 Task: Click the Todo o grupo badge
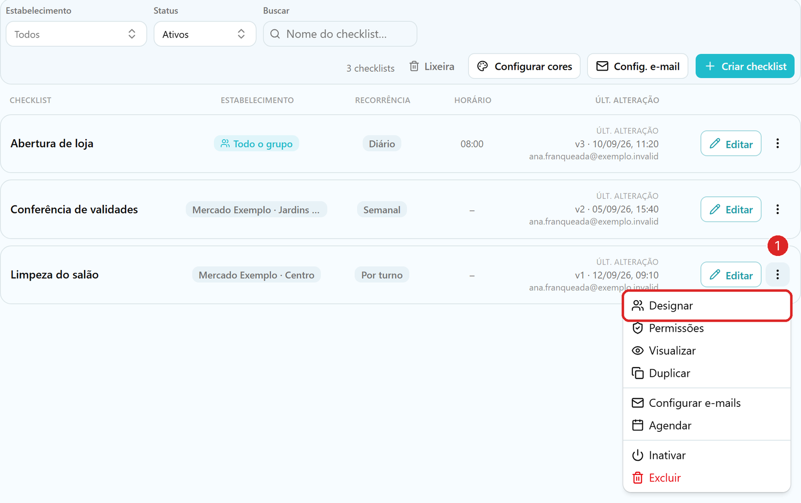(x=256, y=144)
